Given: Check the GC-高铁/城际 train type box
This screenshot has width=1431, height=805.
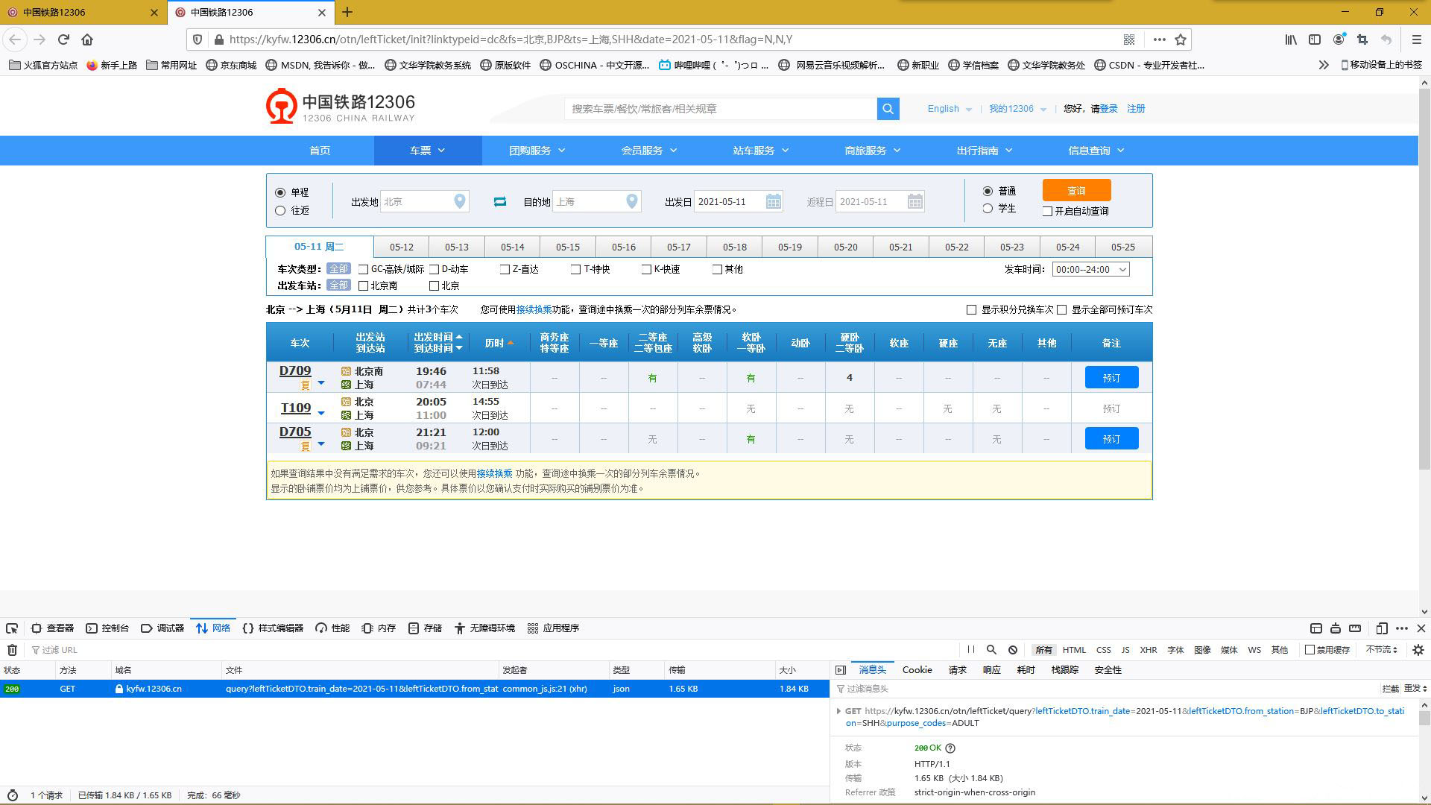Looking at the screenshot, I should coord(364,269).
